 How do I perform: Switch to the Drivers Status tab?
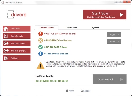(46, 28)
